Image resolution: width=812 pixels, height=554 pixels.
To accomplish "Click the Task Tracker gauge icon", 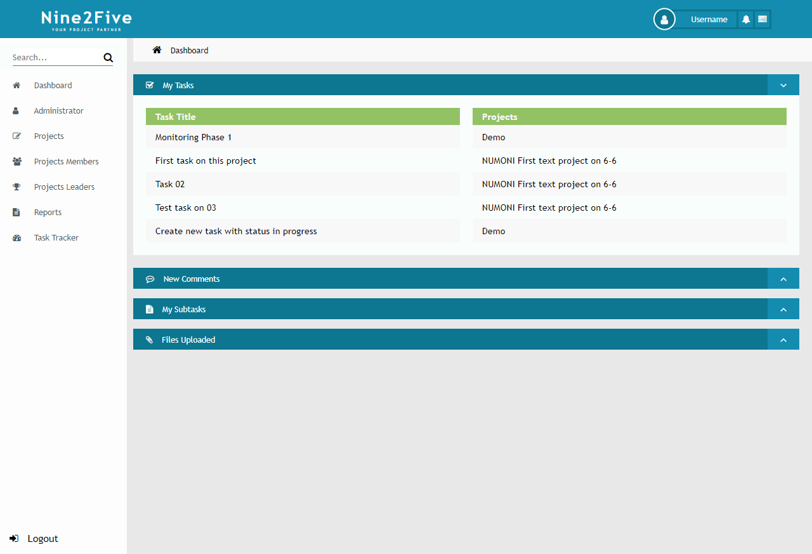I will (x=17, y=237).
